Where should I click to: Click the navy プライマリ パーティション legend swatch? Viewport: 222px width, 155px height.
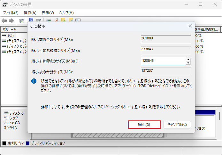point(28,143)
